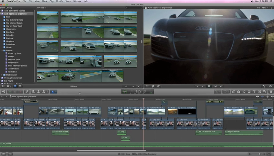Switch Event Browser to filmstrip view
The width and height of the screenshot is (274, 156).
pyautogui.click(x=15, y=86)
